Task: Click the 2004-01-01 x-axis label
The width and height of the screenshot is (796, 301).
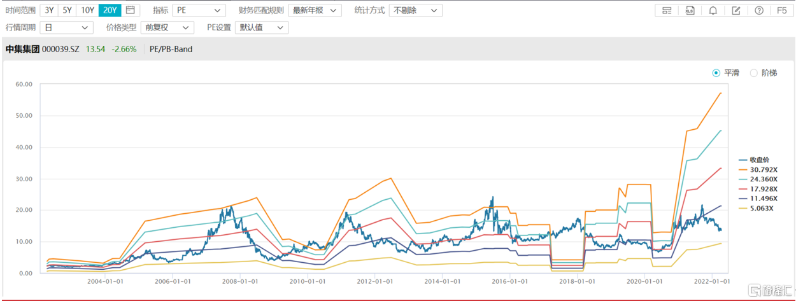Action: pyautogui.click(x=104, y=281)
